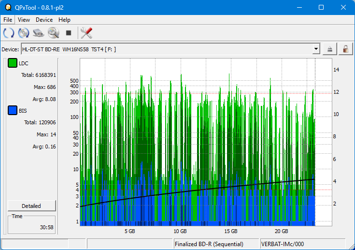Screen dimensions: 355x250
Task: Close the QPxTool window
Action: click(x=343, y=7)
